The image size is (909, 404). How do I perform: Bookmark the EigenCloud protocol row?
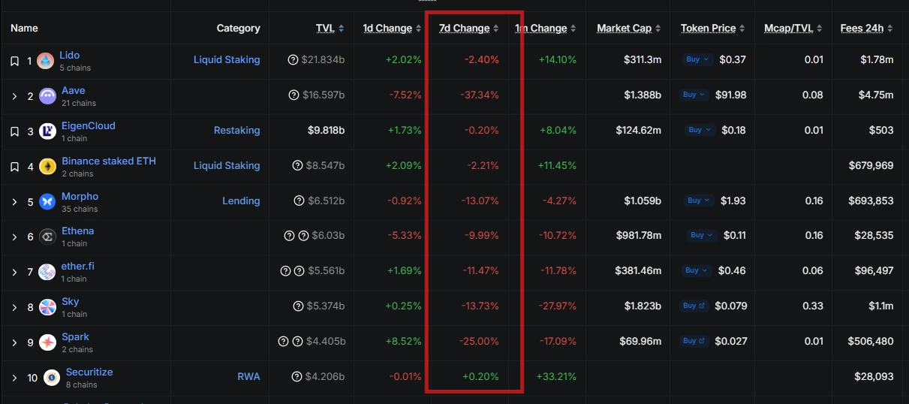(14, 131)
